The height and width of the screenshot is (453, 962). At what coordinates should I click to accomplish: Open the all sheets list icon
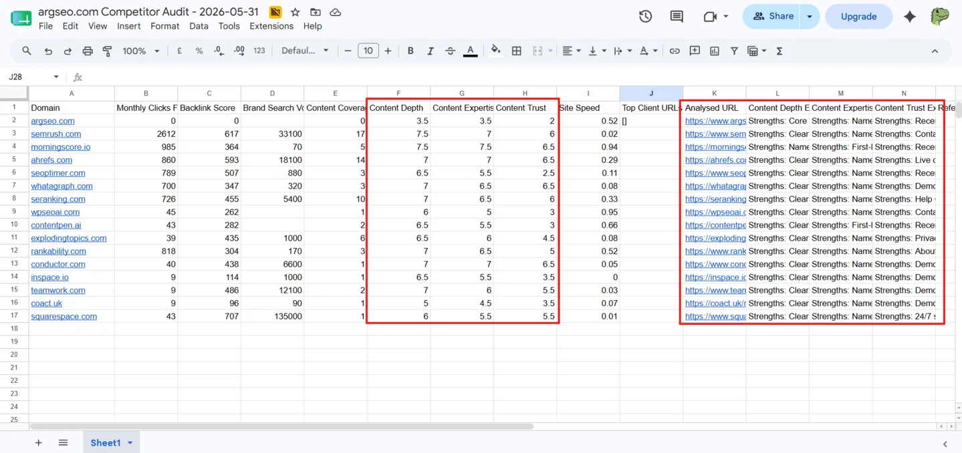point(64,442)
